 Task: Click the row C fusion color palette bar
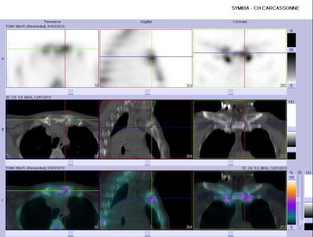tap(292, 202)
